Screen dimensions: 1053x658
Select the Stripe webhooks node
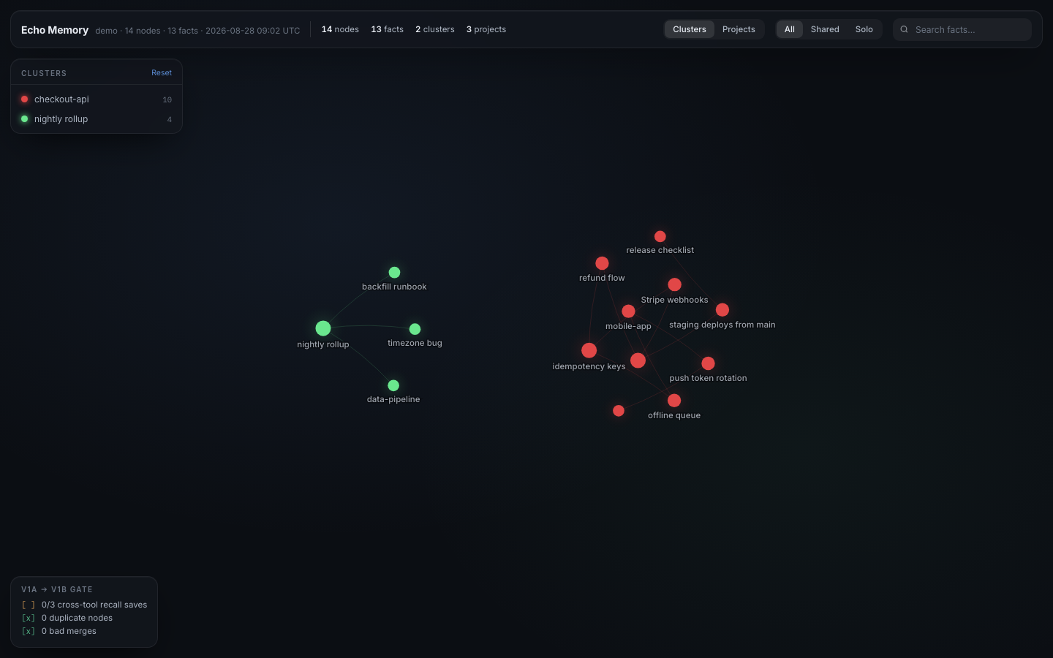(x=675, y=284)
